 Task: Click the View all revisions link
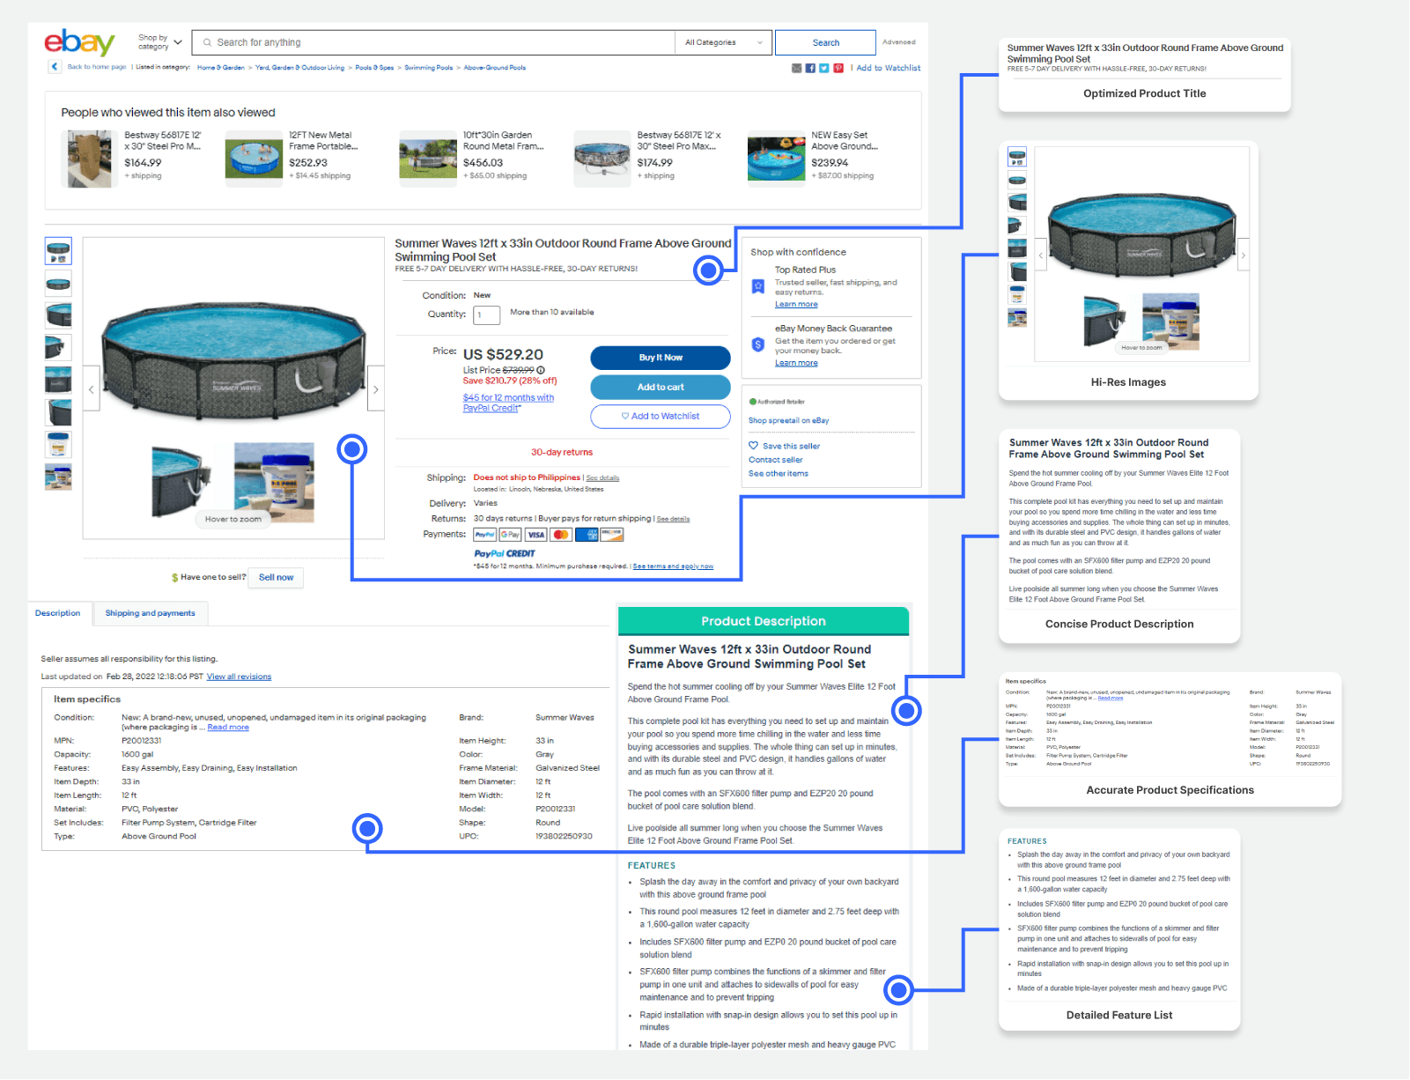click(x=239, y=677)
